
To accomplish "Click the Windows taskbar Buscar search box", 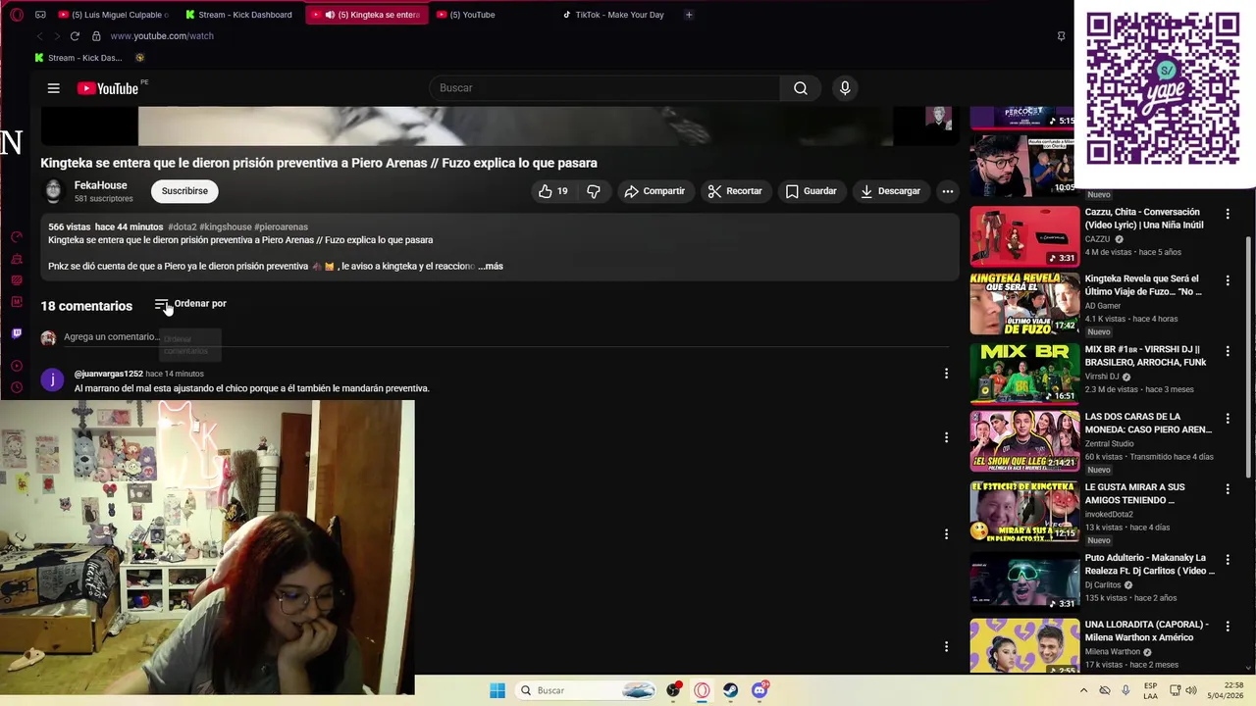I will pyautogui.click(x=586, y=690).
